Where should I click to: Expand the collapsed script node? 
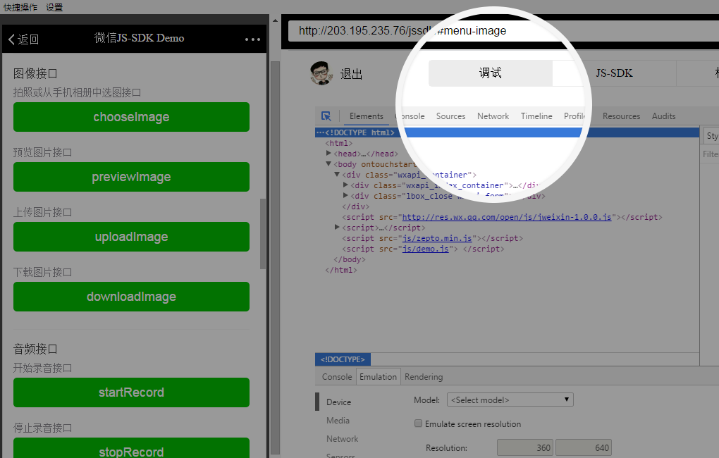[x=337, y=227]
